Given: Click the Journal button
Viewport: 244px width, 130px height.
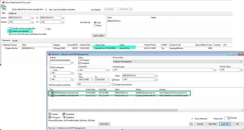Looking at the screenshot, I should (200, 124).
